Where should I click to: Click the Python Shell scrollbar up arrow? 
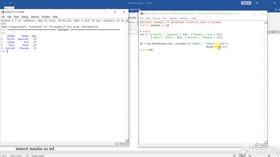coord(127,20)
